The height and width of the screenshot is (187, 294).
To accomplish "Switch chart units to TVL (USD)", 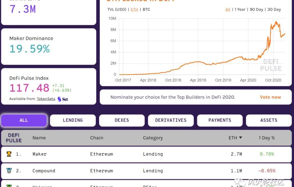I will (x=117, y=10).
